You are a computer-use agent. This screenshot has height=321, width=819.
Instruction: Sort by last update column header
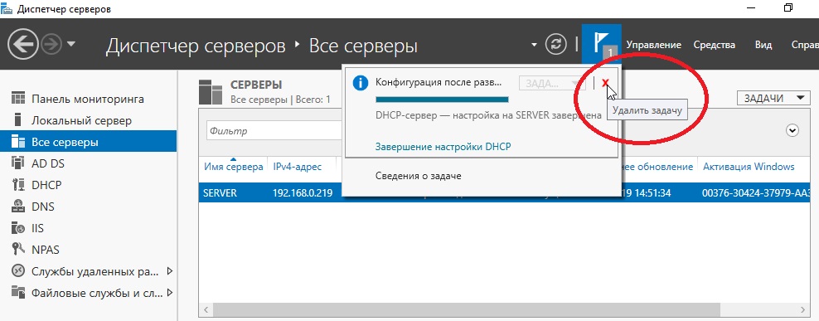tap(657, 167)
